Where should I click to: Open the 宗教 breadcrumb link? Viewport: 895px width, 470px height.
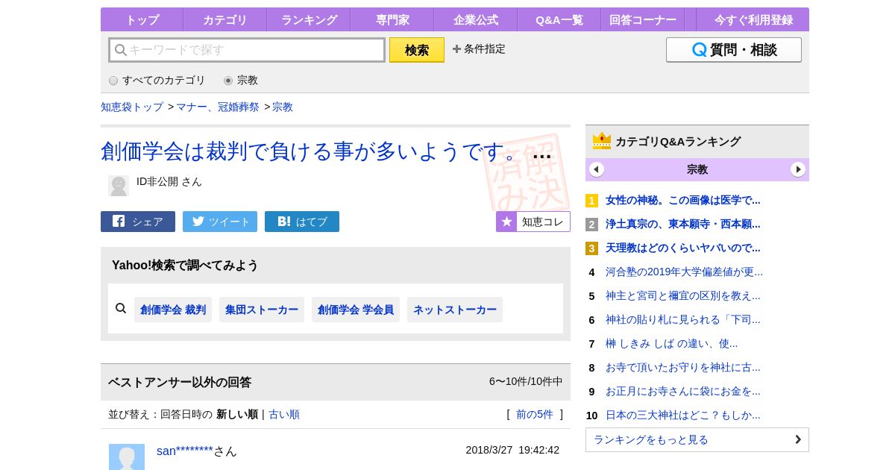click(283, 107)
